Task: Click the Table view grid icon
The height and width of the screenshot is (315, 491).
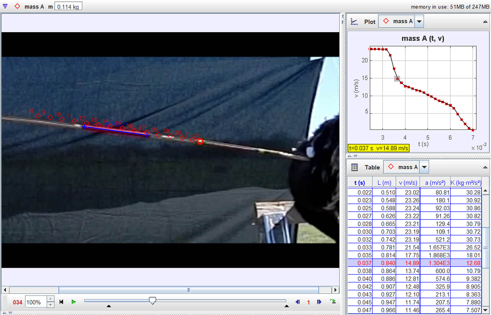Action: pos(354,167)
